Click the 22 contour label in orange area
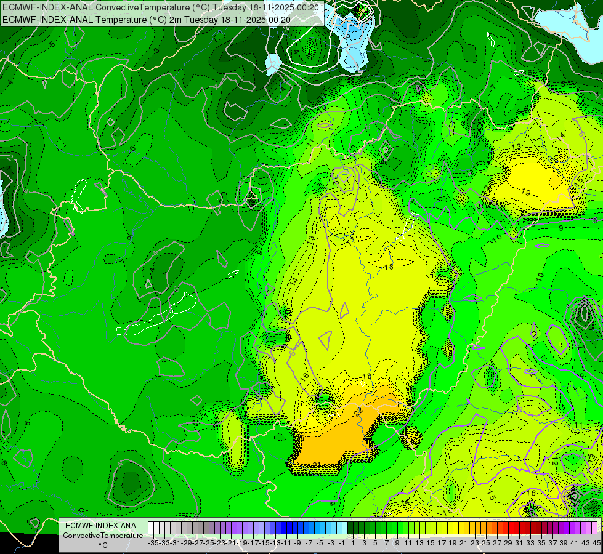603x554 pixels. click(358, 411)
